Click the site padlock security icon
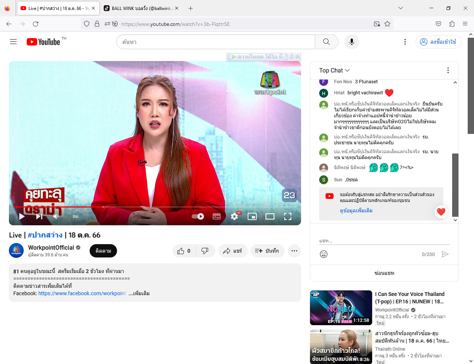 pos(97,24)
